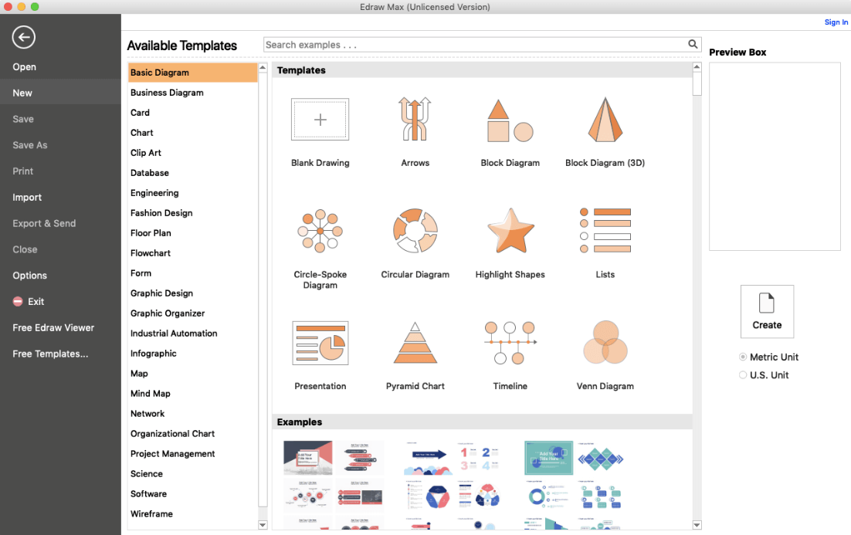
Task: Click the Sign In link
Action: pyautogui.click(x=836, y=22)
